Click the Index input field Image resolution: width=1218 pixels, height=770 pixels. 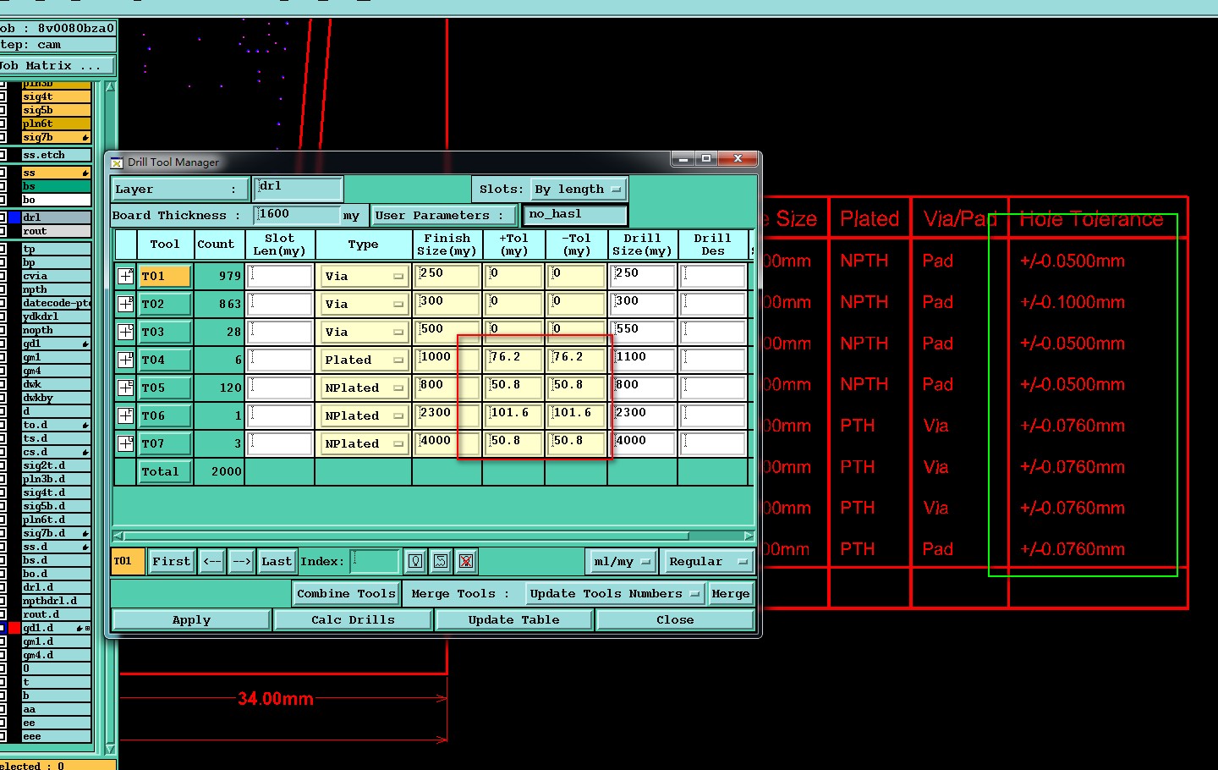(x=375, y=561)
